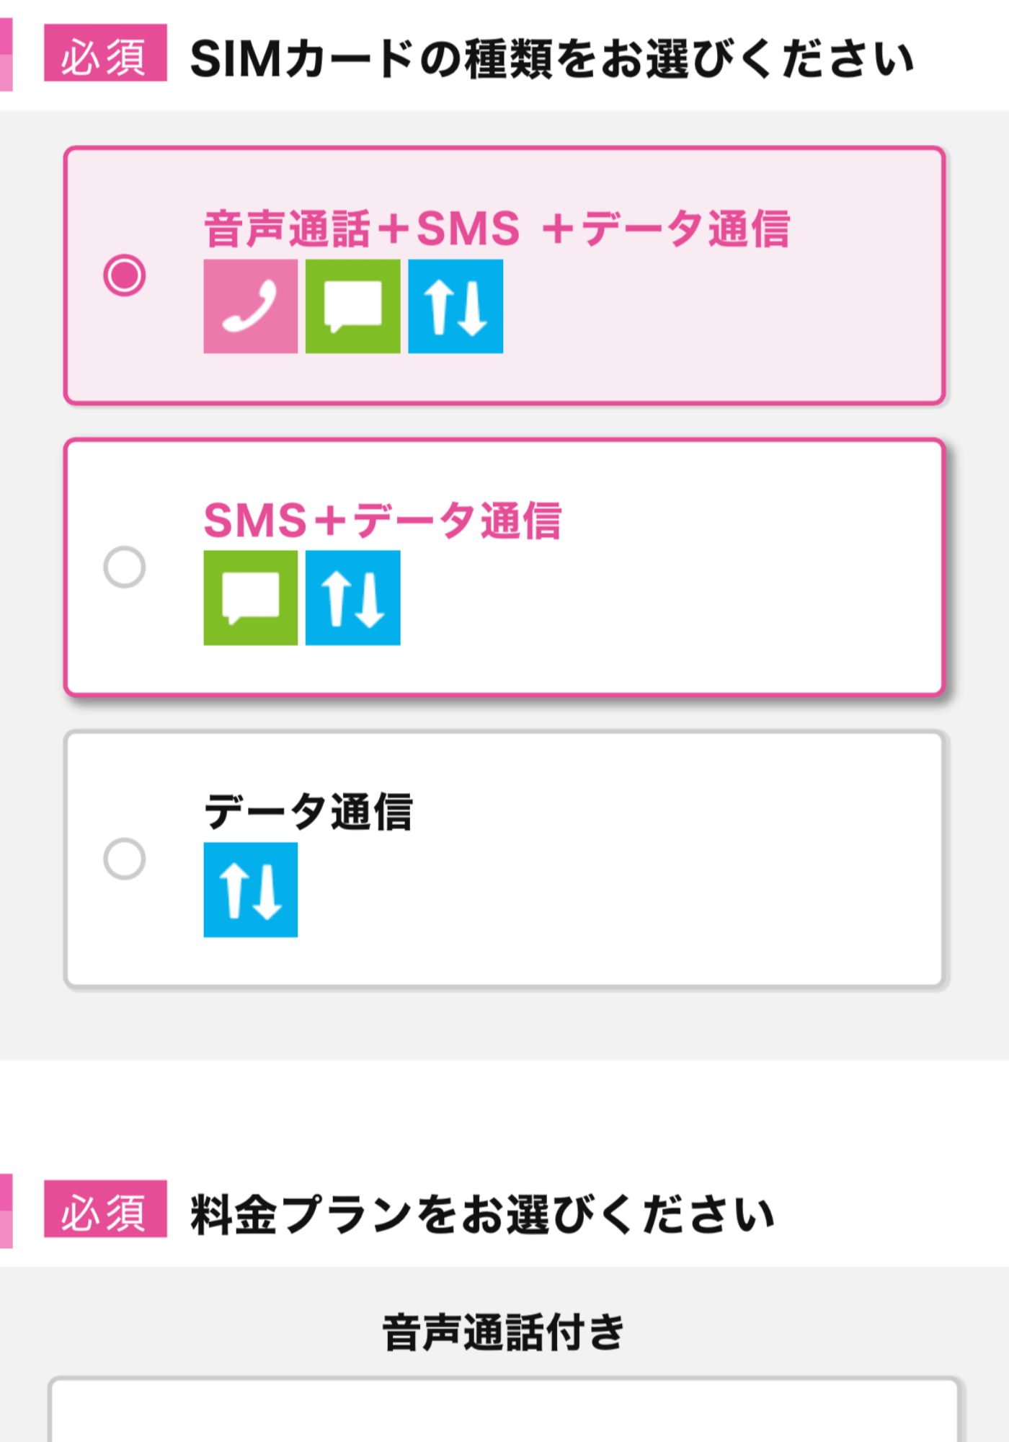Click the pink SMS+データ通信 label text
The height and width of the screenshot is (1442, 1009).
coord(383,521)
